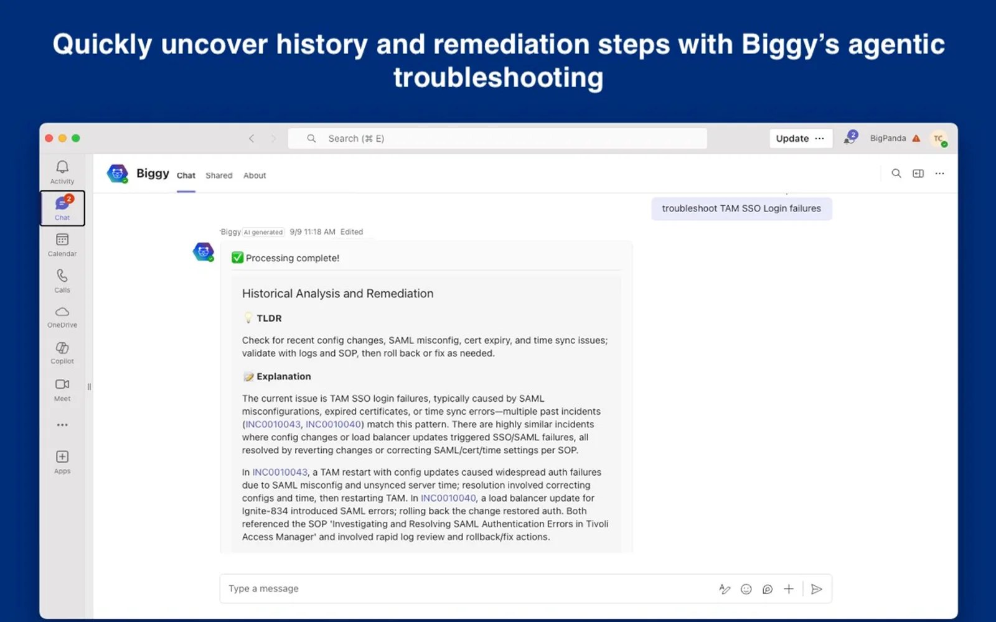Open the emoji picker

point(746,589)
